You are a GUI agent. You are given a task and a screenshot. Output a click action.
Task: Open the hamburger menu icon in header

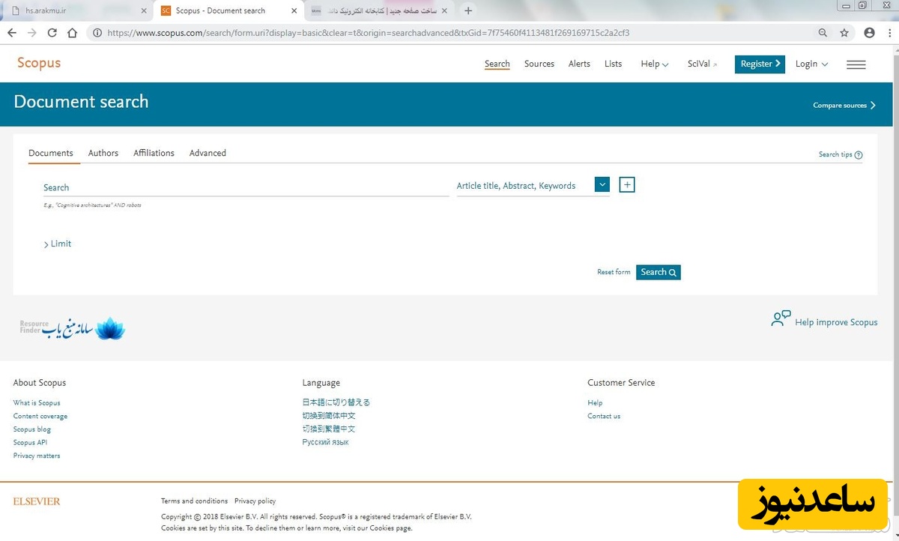pyautogui.click(x=856, y=64)
